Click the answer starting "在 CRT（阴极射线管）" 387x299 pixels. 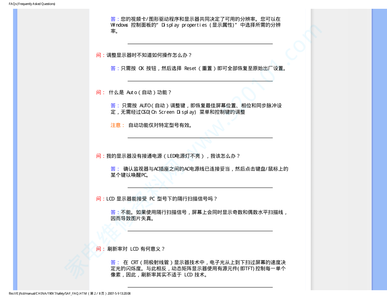[198, 269]
